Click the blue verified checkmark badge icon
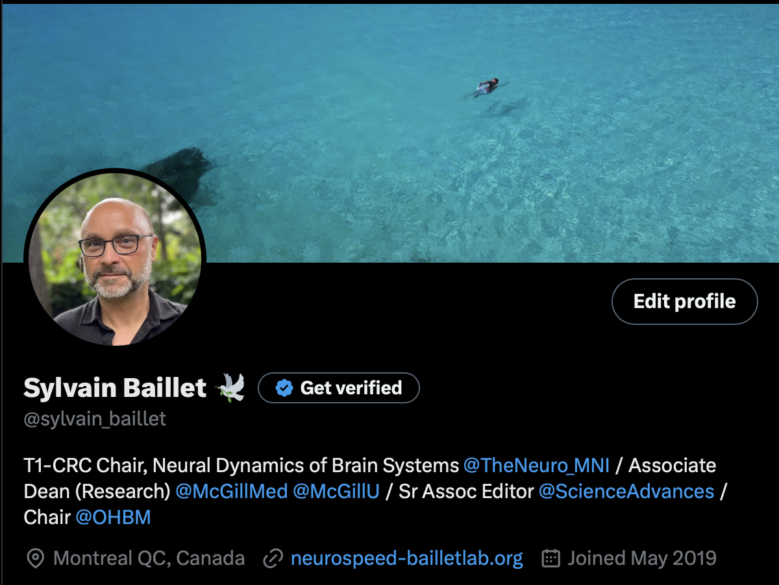The height and width of the screenshot is (585, 779). [x=284, y=388]
